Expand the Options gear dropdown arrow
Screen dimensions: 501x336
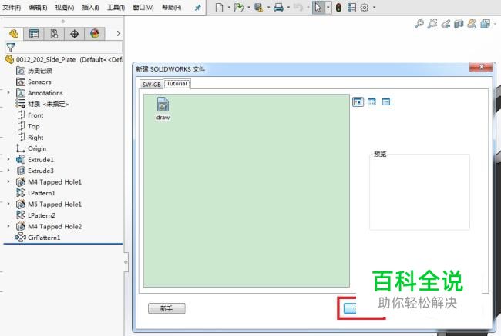coord(374,8)
